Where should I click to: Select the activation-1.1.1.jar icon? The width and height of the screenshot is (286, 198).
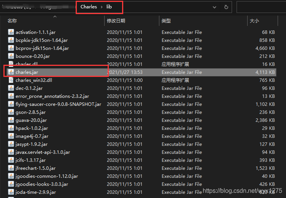pos(11,32)
